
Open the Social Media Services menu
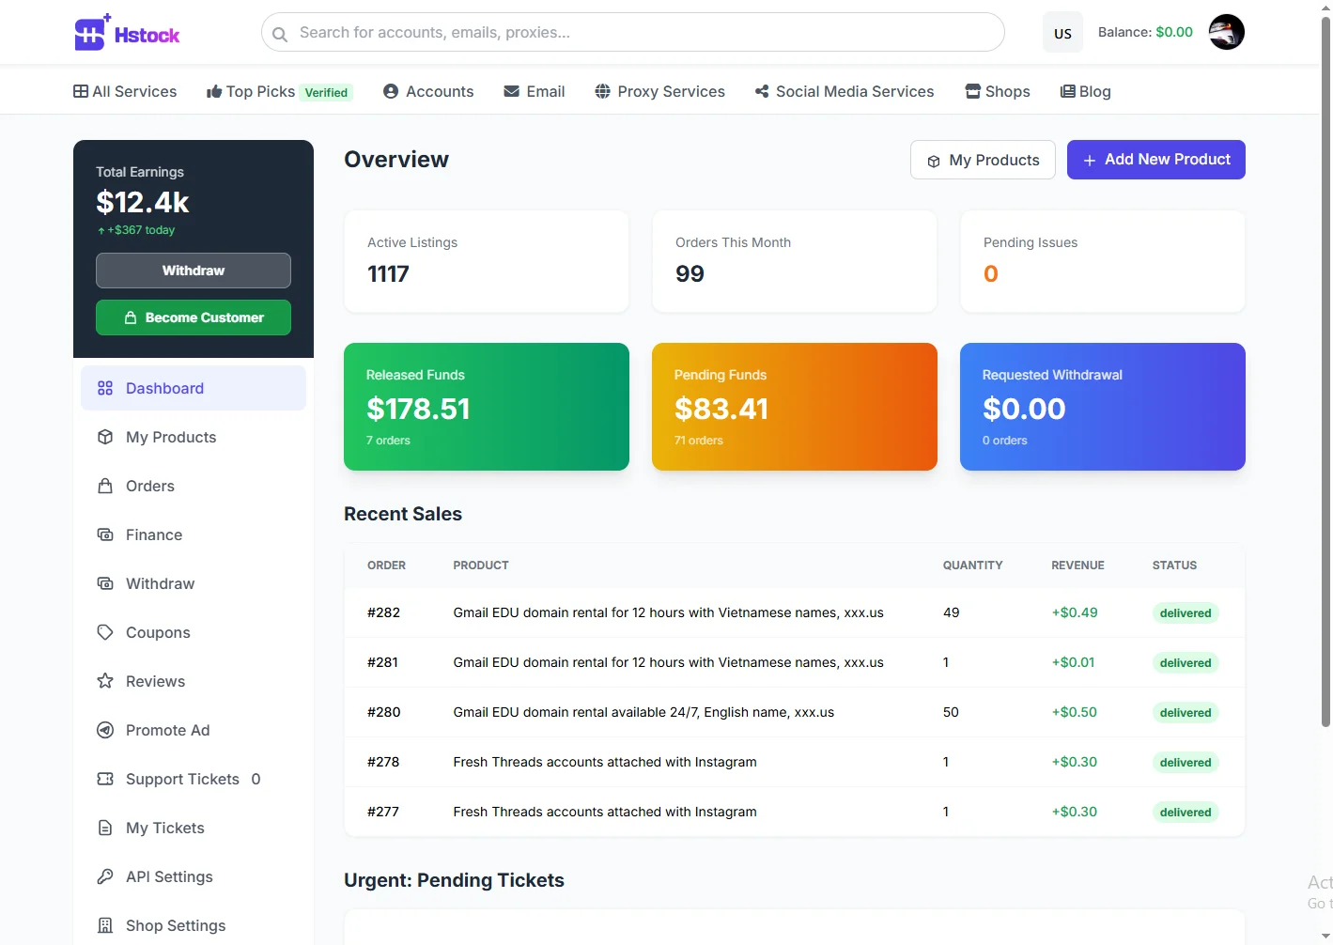844,91
